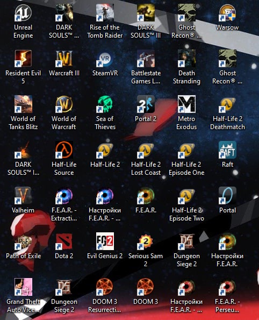The width and height of the screenshot is (259, 320).
Task: Open the DARK SOULS icon beside Unreal Engine
Action: [x=64, y=13]
